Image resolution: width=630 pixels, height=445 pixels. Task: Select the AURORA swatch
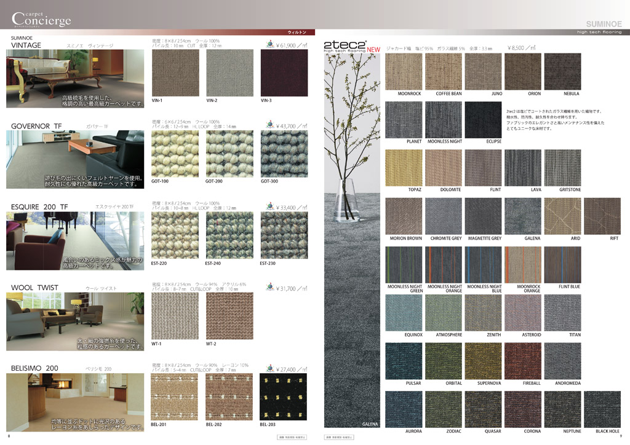[x=404, y=409]
